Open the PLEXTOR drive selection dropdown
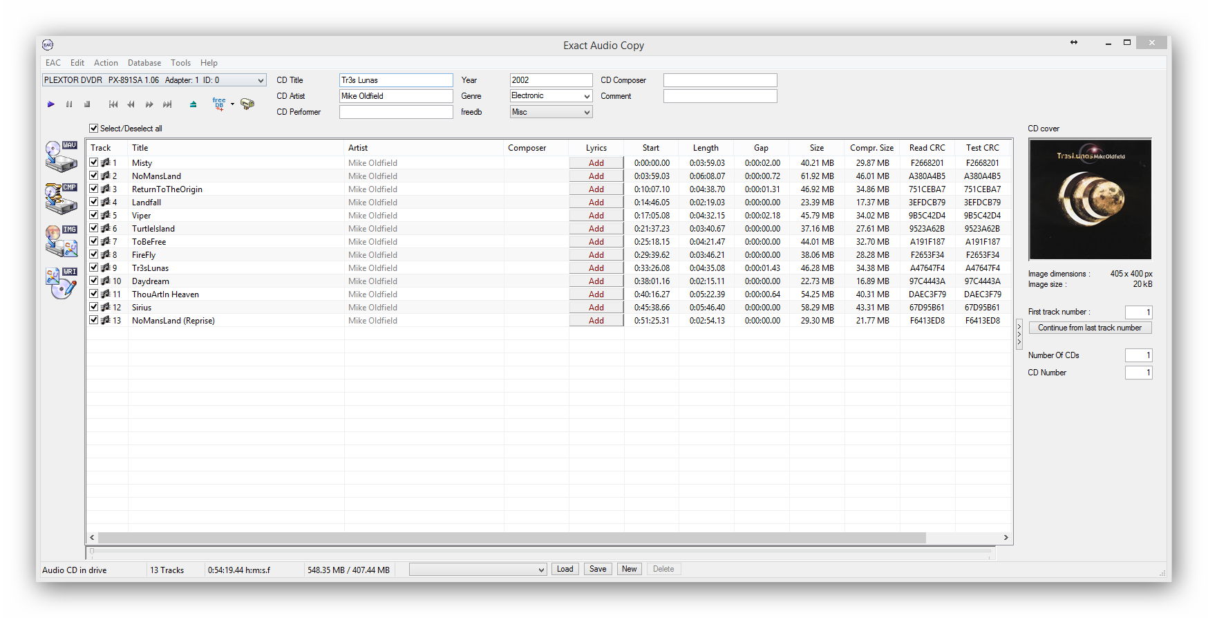Image resolution: width=1208 pixels, height=618 pixels. click(260, 81)
